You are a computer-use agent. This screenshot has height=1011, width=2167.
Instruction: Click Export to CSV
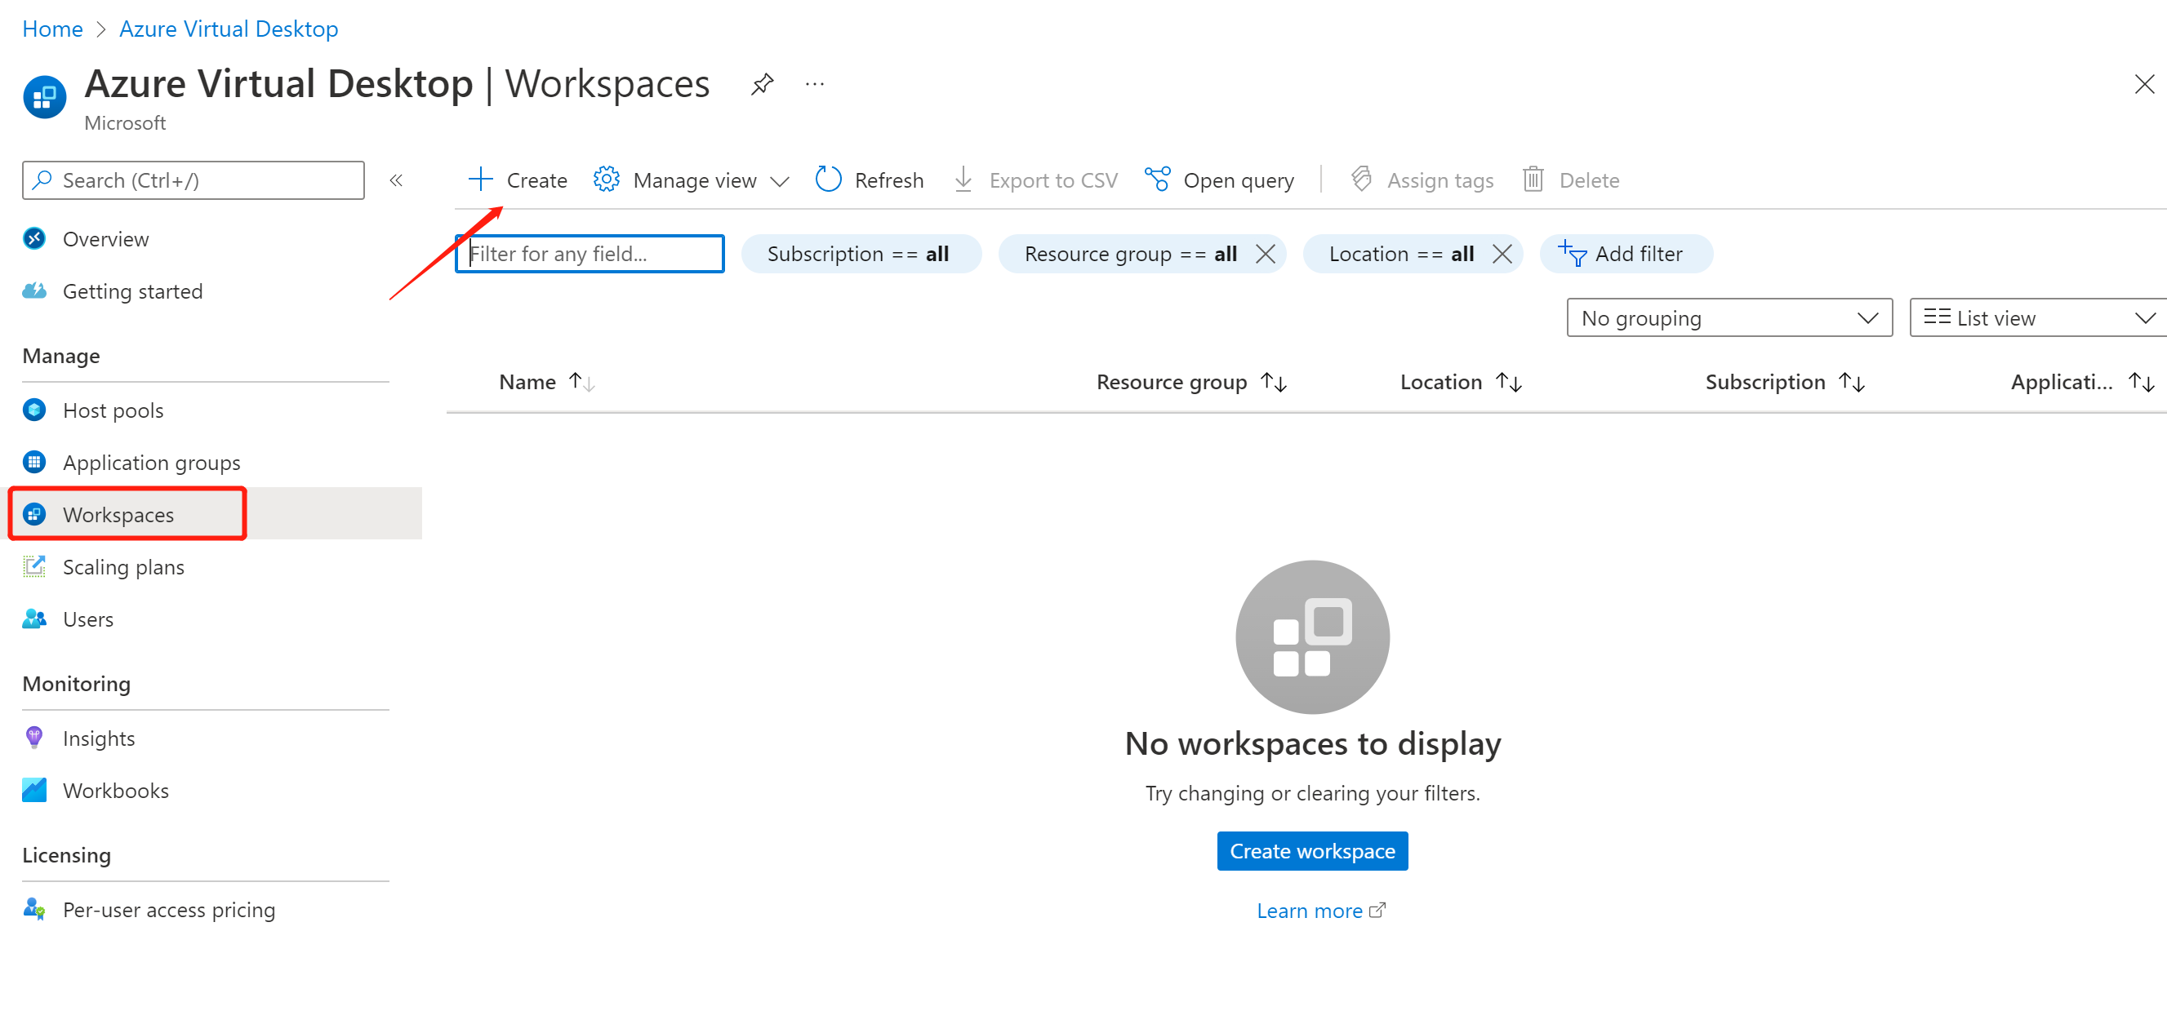[1035, 180]
